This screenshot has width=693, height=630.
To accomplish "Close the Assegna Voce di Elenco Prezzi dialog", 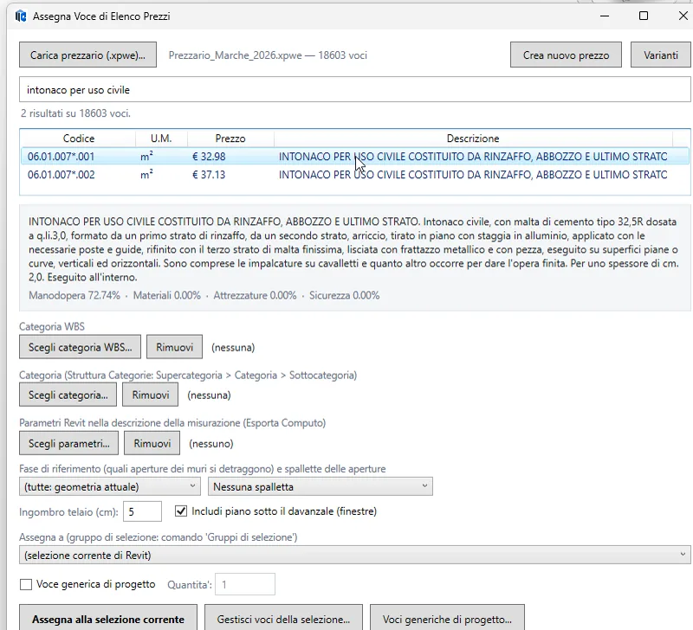I will tap(683, 16).
